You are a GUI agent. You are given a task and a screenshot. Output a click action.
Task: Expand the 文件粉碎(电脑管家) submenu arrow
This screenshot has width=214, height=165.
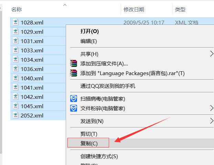211,108
